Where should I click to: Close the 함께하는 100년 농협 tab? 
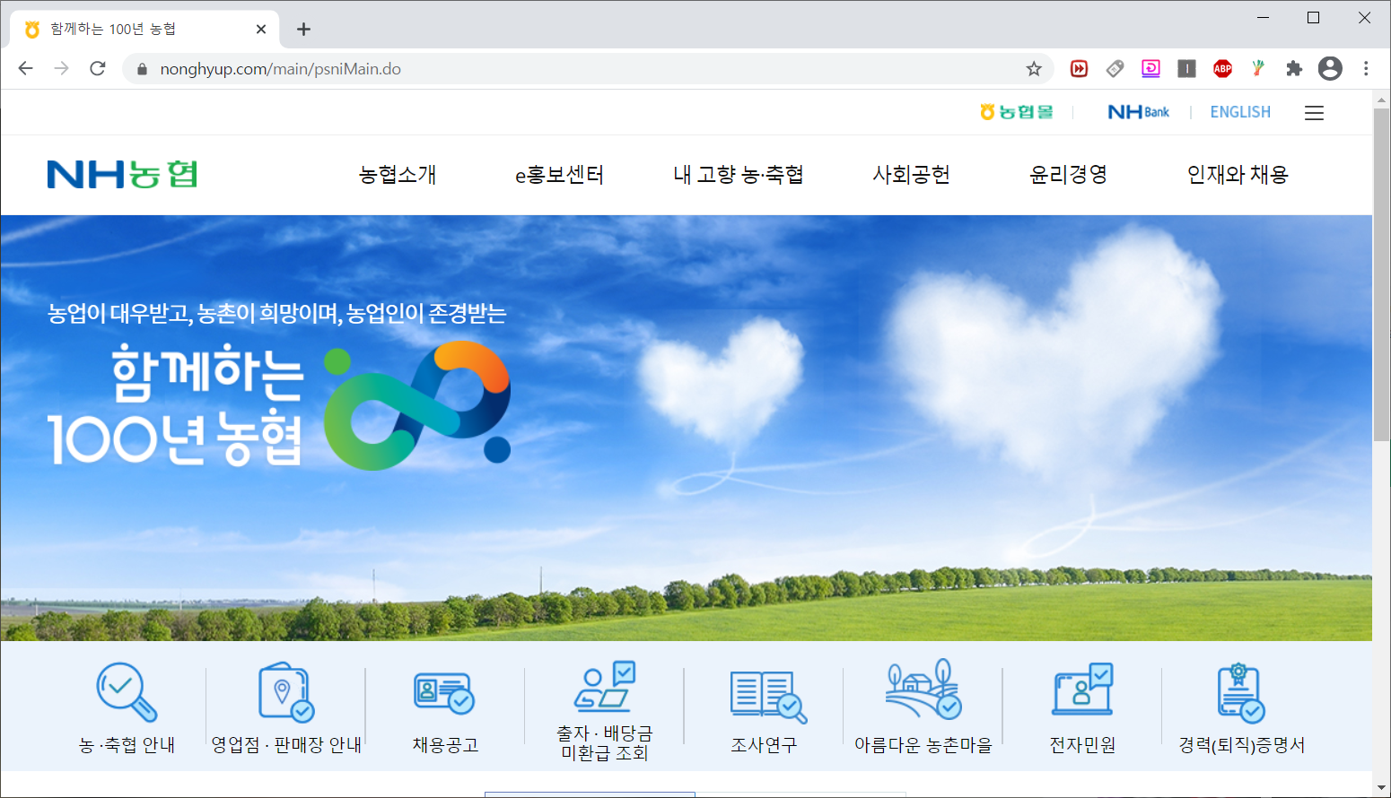coord(261,30)
